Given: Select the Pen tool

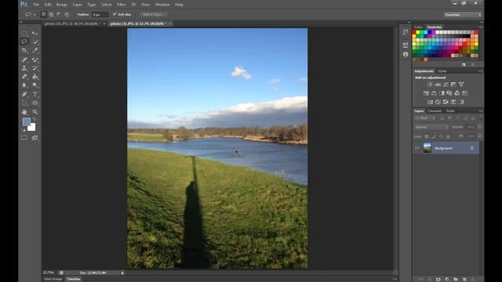Looking at the screenshot, I should 24,94.
